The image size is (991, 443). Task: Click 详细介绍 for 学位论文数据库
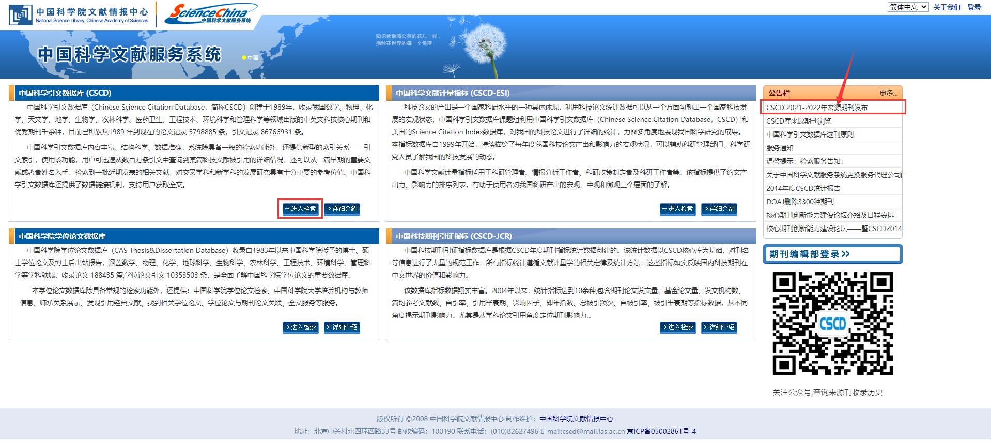point(342,327)
